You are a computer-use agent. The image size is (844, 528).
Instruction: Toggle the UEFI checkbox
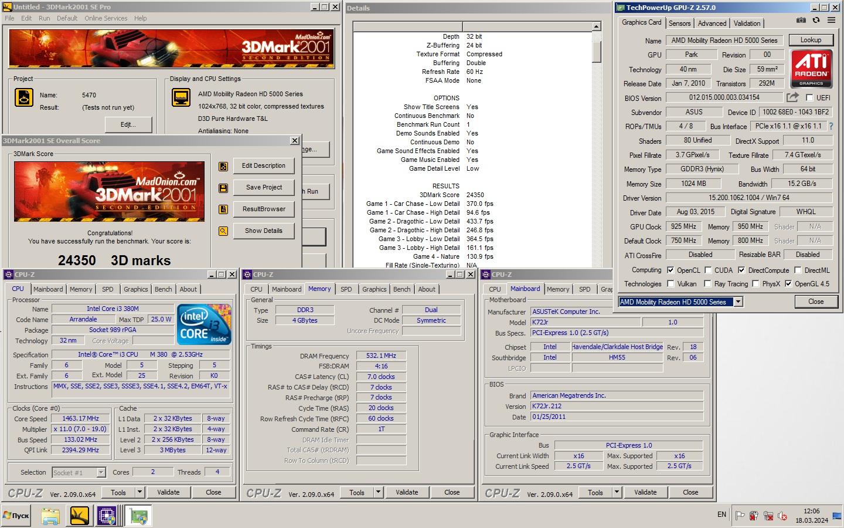pos(809,98)
